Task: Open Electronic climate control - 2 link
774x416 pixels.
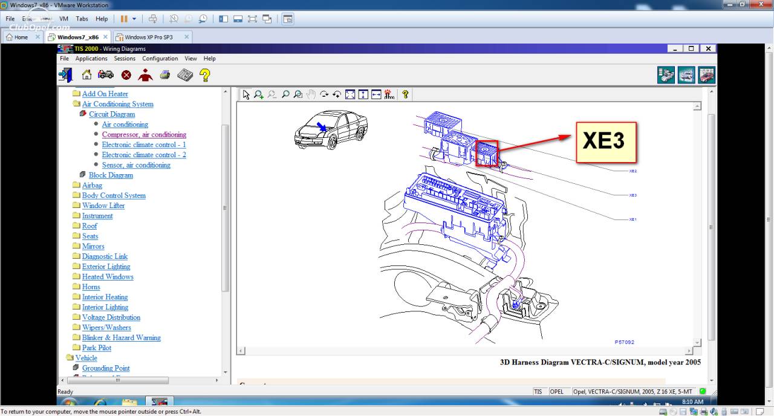Action: [x=144, y=155]
